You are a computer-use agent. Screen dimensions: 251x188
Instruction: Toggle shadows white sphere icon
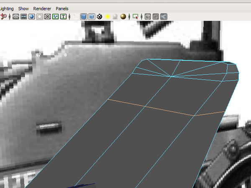[x=115, y=17]
